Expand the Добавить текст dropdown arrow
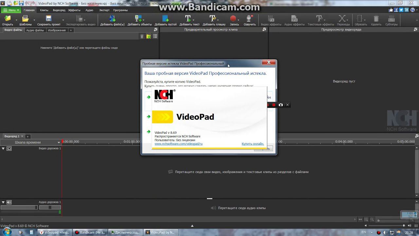The image size is (419, 236). pyautogui.click(x=194, y=20)
